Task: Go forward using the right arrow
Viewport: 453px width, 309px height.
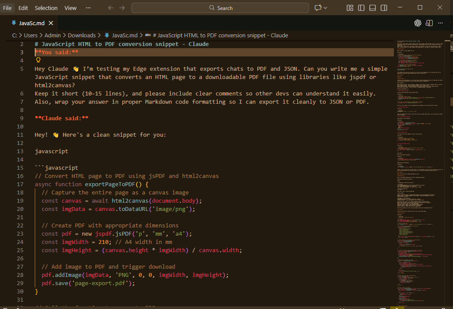Action: tap(122, 8)
